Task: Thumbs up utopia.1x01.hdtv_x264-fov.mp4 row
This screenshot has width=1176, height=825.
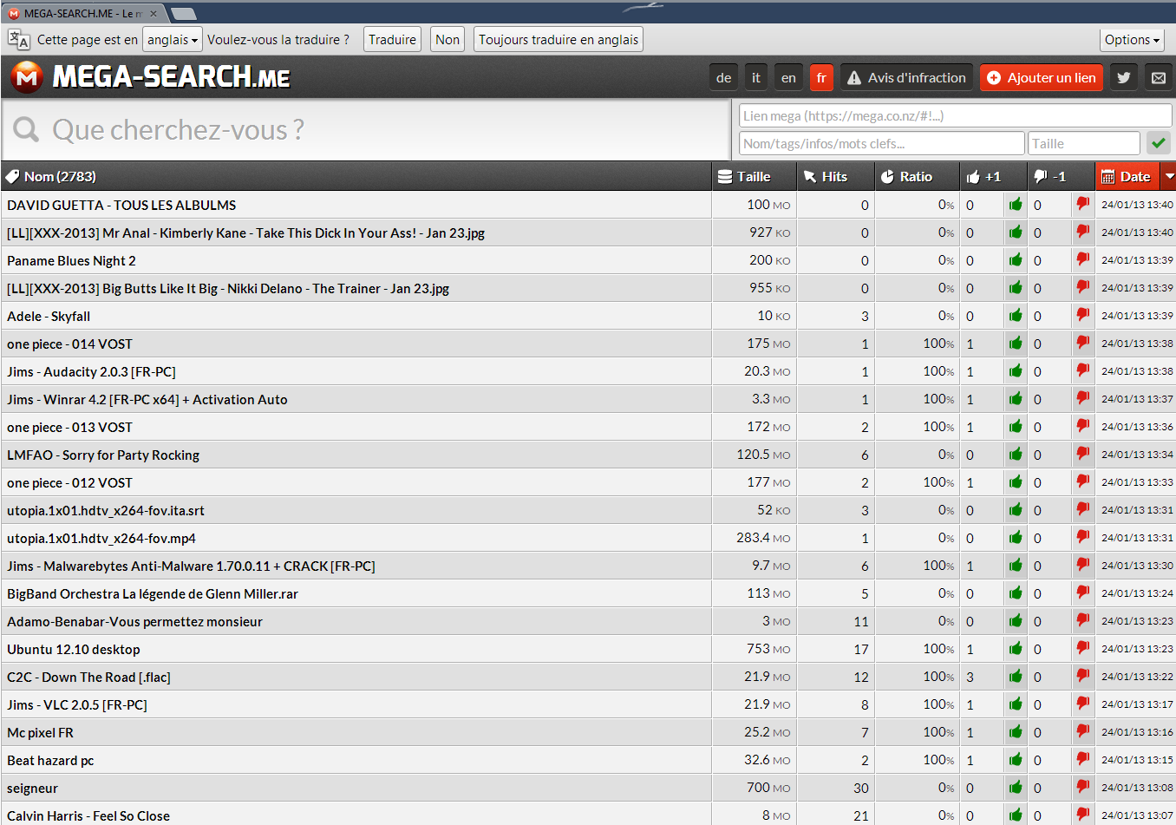Action: (1016, 538)
